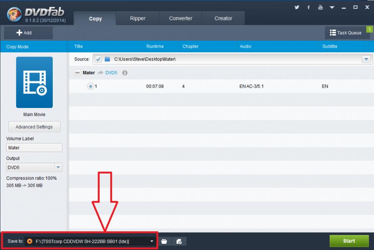This screenshot has height=250, width=374.
Task: Open DVDFab's Twitter page icon
Action: 297,7
